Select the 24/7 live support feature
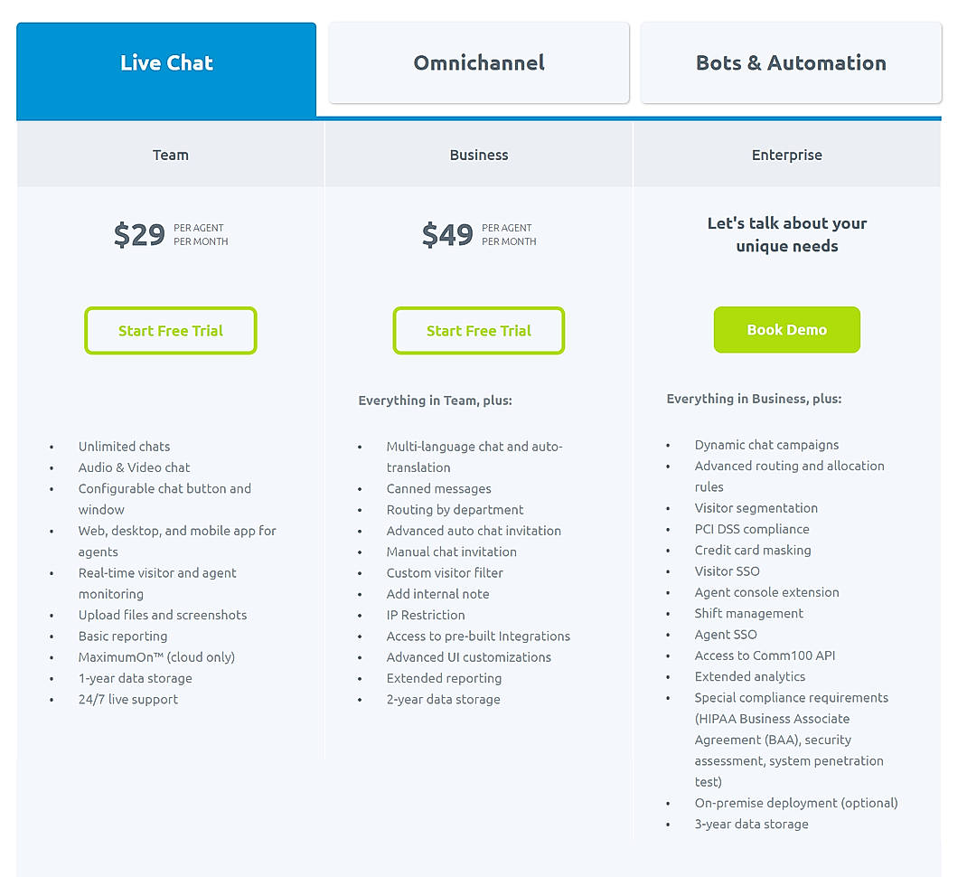967x877 pixels. [127, 699]
